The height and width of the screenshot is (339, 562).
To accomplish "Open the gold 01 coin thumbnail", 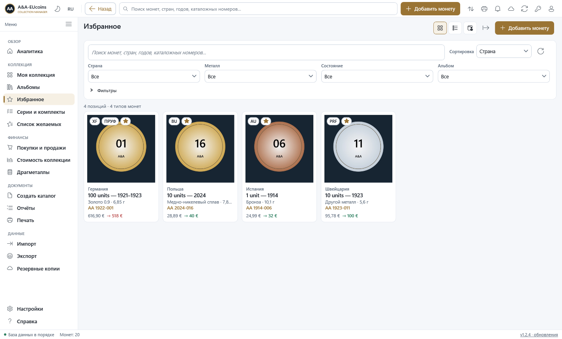I will point(121,149).
